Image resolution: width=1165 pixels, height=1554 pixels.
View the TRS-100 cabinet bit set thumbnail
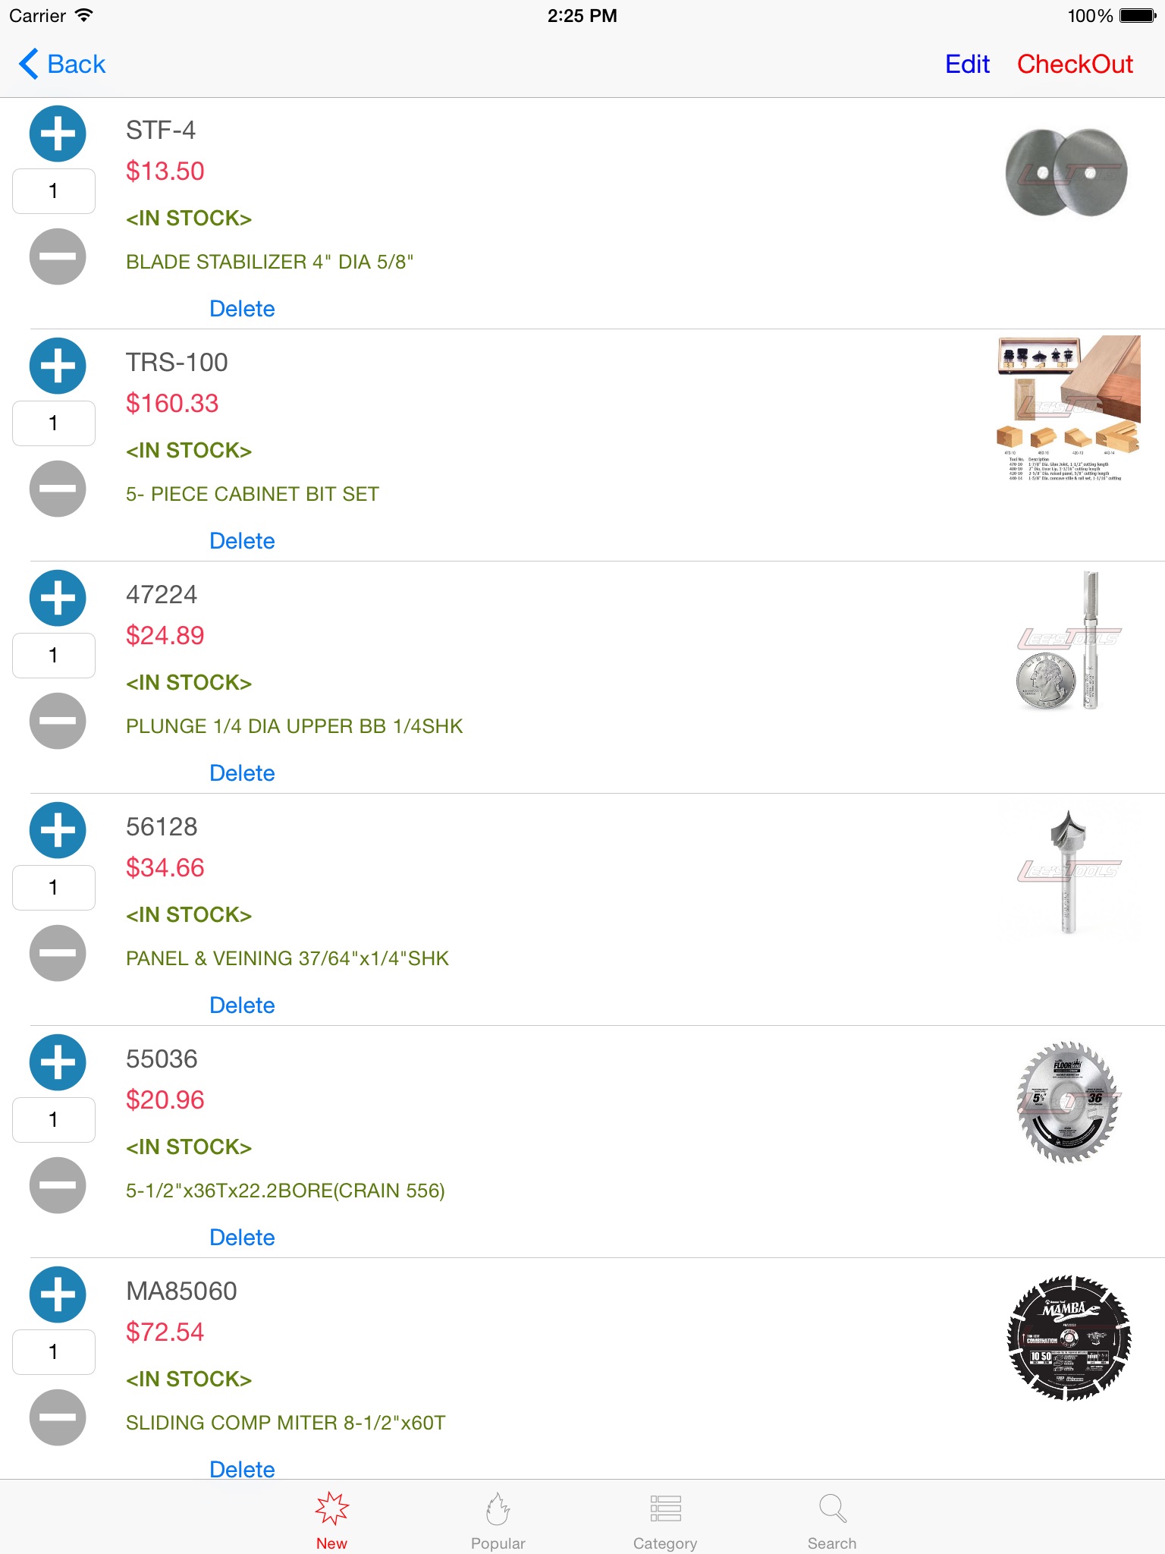click(x=1069, y=408)
